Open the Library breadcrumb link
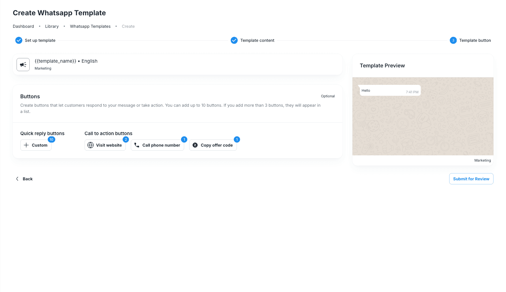Viewport: 506px width, 292px height. click(x=52, y=26)
